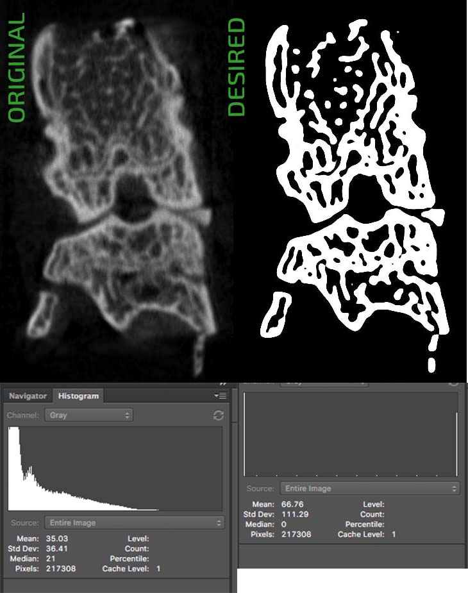Switch to the Navigator tab
The height and width of the screenshot is (593, 468).
click(x=28, y=396)
